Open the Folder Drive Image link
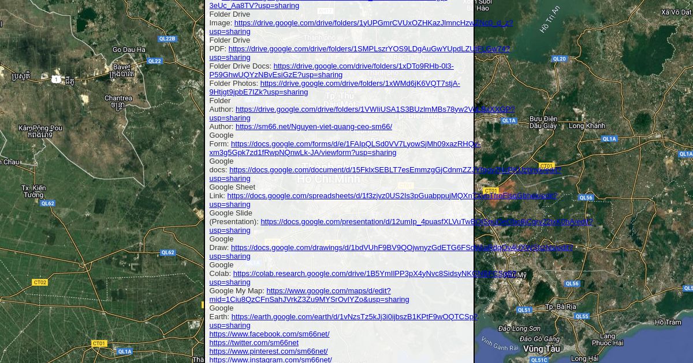 373,23
